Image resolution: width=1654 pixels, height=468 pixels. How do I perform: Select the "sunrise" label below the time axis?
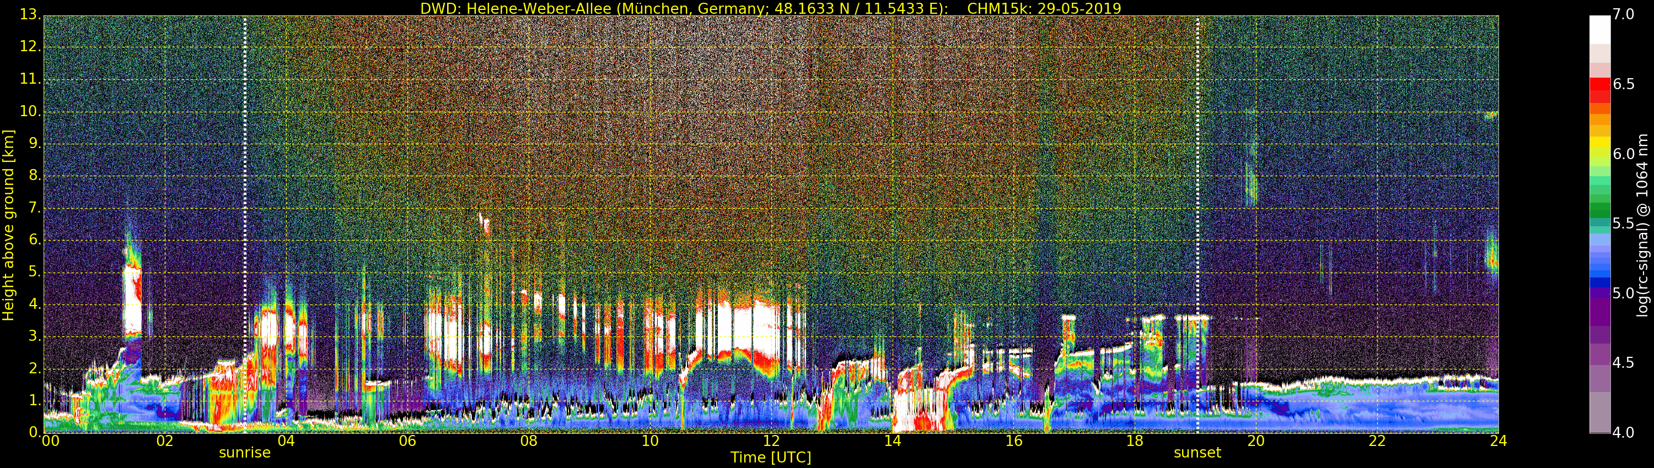click(245, 453)
